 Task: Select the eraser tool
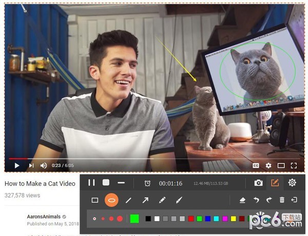coord(242,200)
